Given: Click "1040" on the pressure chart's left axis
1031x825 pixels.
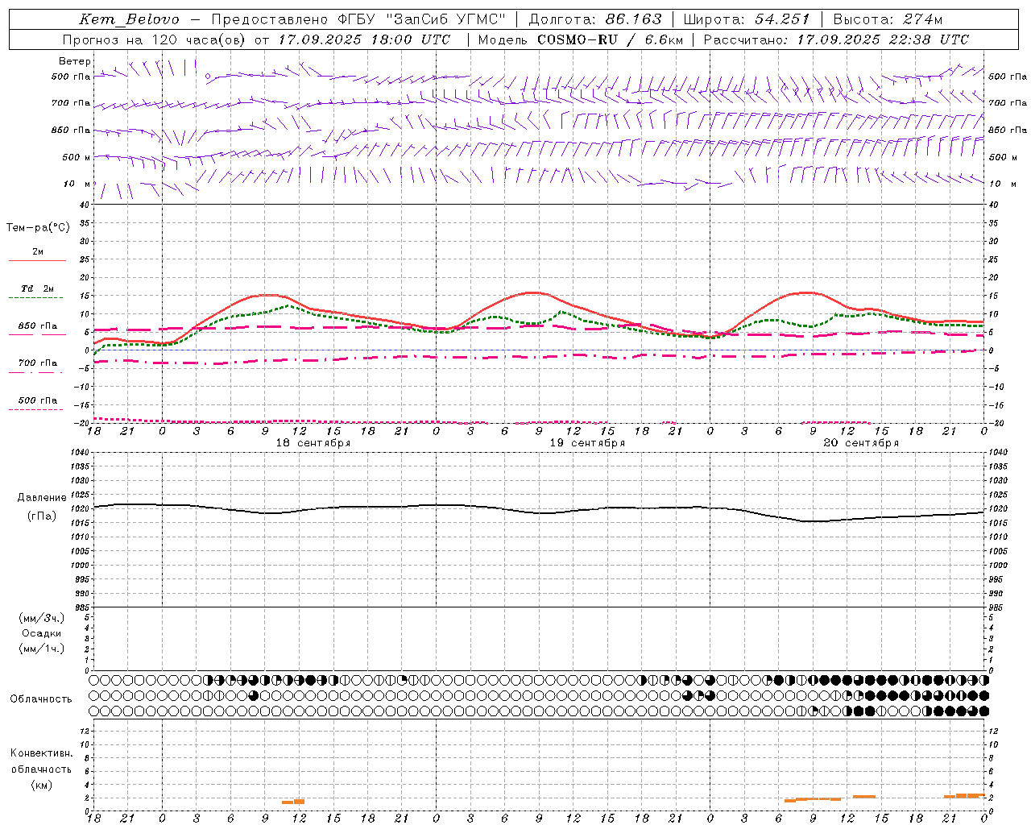Looking at the screenshot, I should [x=81, y=452].
